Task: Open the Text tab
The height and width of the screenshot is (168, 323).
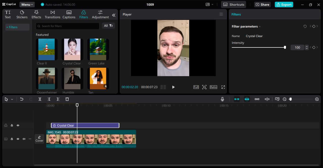Action: click(8, 15)
